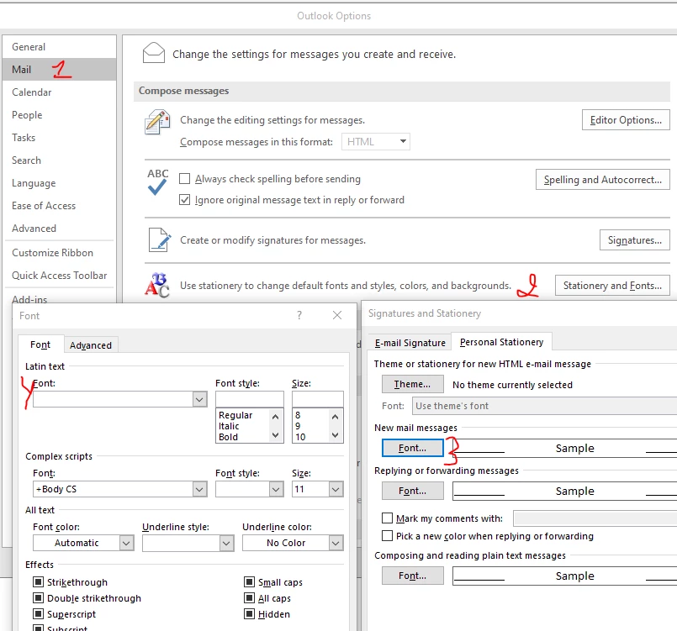Expand the Latin text Font dropdown arrow
This screenshot has width=677, height=631.
199,399
